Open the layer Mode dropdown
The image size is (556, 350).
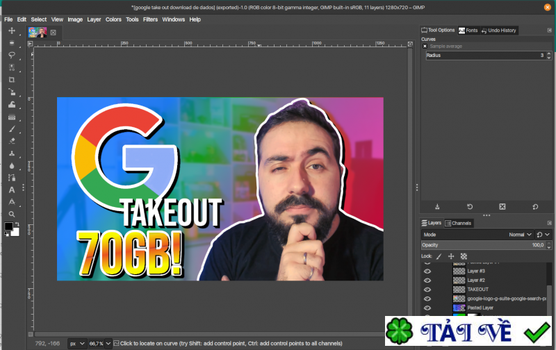[520, 235]
